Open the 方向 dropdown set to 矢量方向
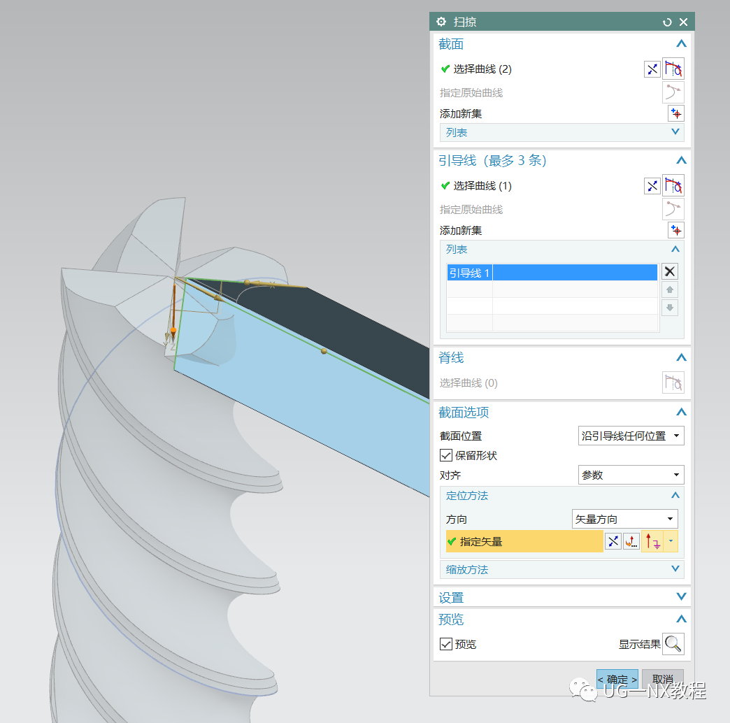 624,519
